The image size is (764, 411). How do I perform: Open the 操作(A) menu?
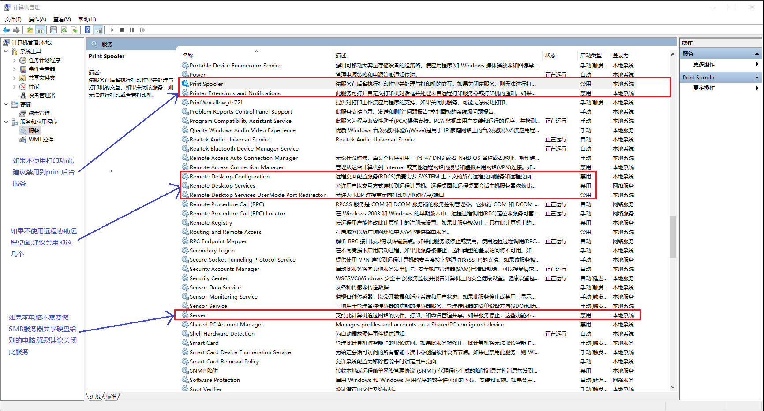tap(37, 19)
